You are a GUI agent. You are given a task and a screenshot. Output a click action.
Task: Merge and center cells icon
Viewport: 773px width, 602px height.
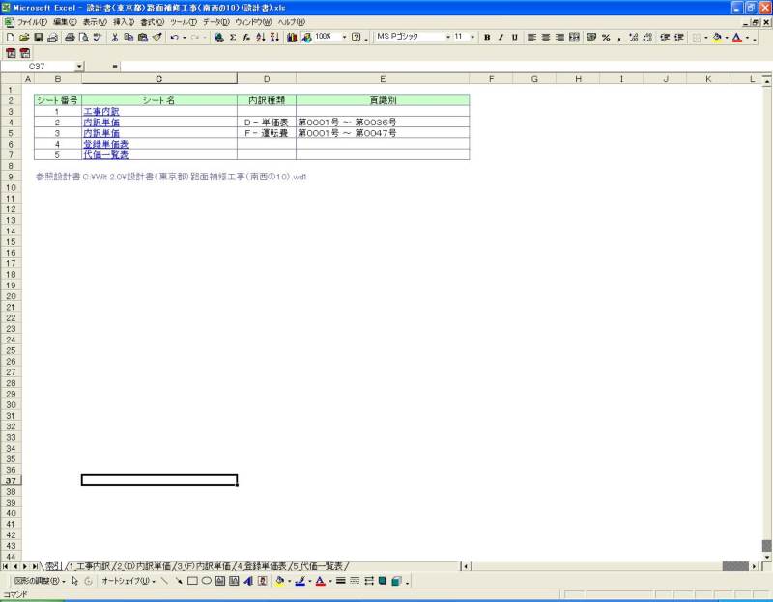point(574,38)
